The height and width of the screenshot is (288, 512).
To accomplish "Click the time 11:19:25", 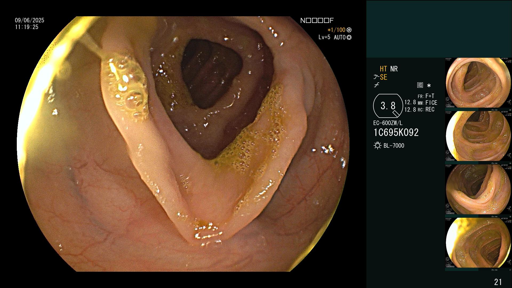I will [27, 27].
